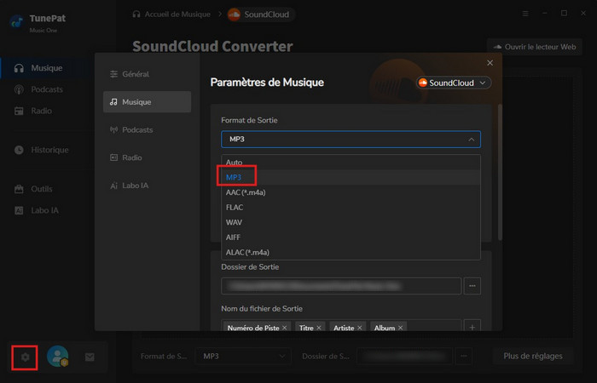Screen dimensions: 597x383
Task: Click the add tag plus button
Action: [473, 327]
